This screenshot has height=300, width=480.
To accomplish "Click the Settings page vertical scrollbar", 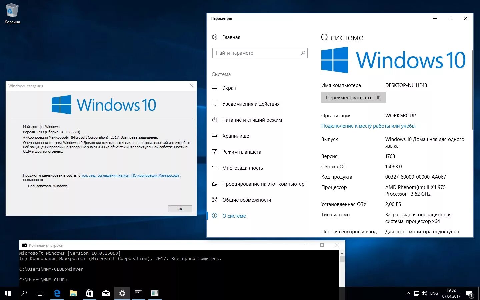I will pos(472,90).
